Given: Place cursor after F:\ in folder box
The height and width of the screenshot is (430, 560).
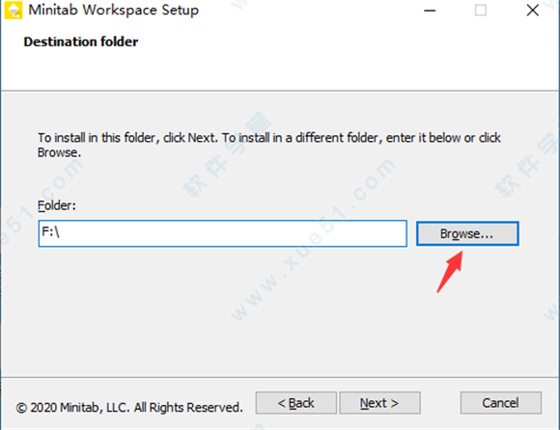Looking at the screenshot, I should click(x=62, y=232).
